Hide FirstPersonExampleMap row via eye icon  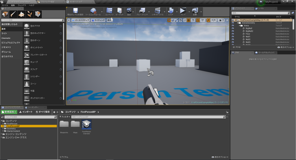(x=233, y=20)
